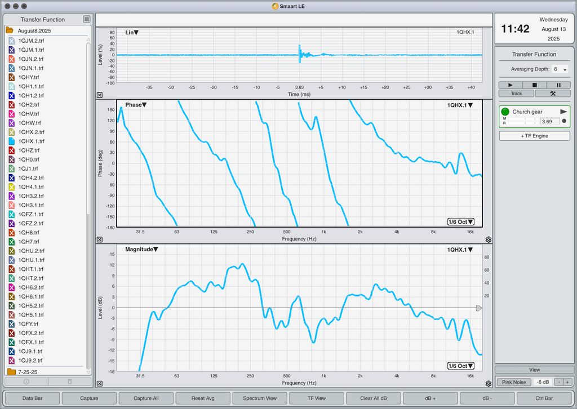Open the Transfer Function panel menu icon
The width and height of the screenshot is (577, 409).
tap(86, 19)
